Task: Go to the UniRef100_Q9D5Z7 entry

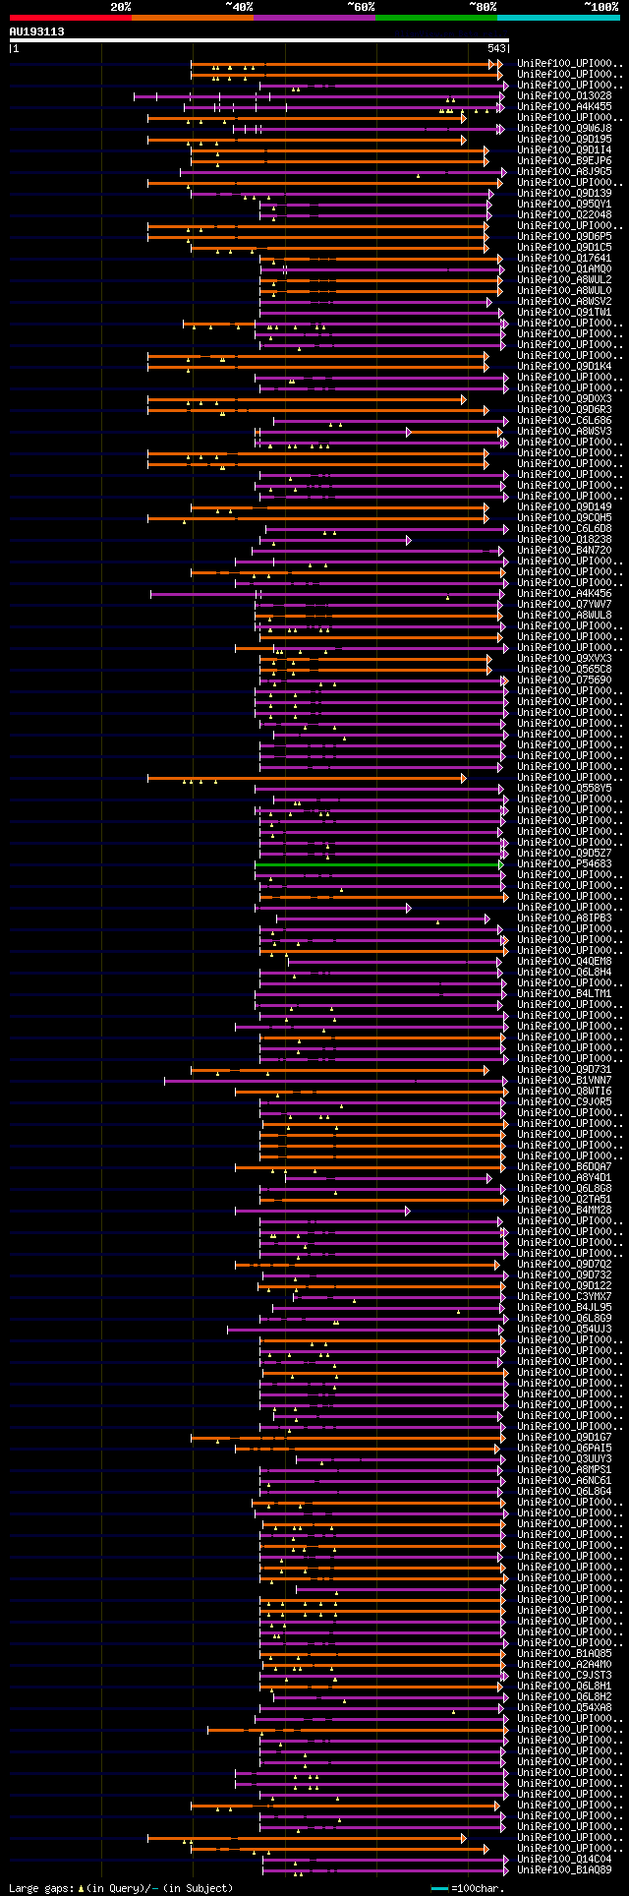Action: [564, 853]
